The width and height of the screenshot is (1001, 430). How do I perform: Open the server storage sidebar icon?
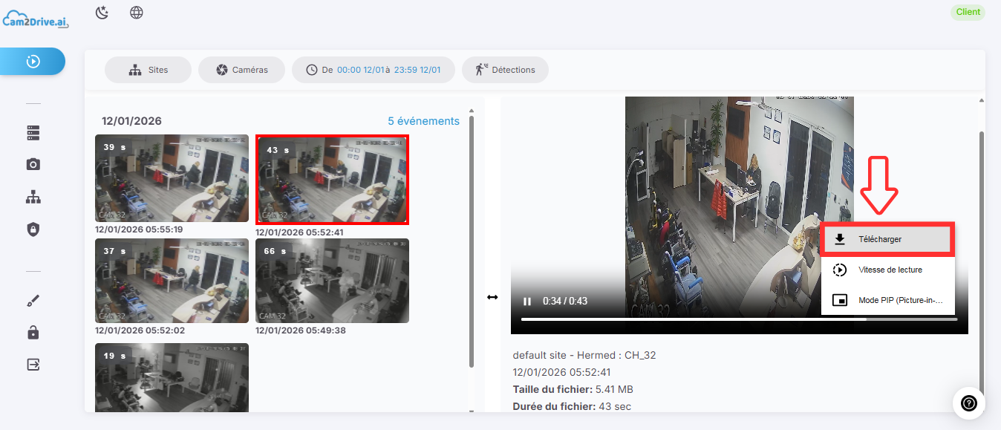point(33,133)
